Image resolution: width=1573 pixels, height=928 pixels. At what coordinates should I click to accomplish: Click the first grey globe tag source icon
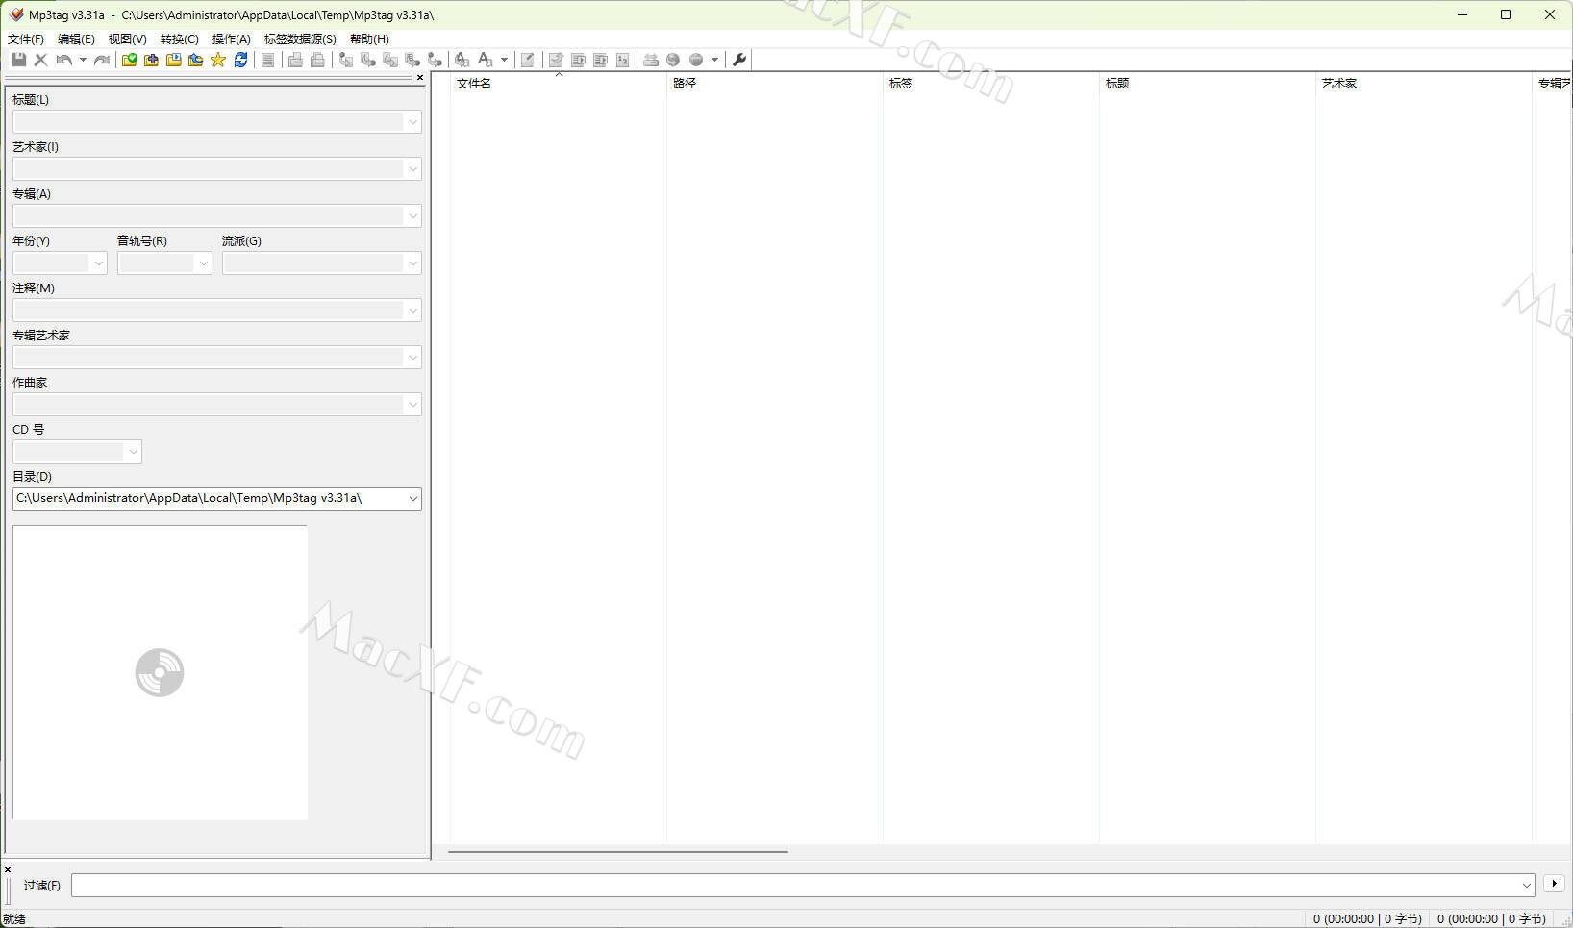pos(673,60)
